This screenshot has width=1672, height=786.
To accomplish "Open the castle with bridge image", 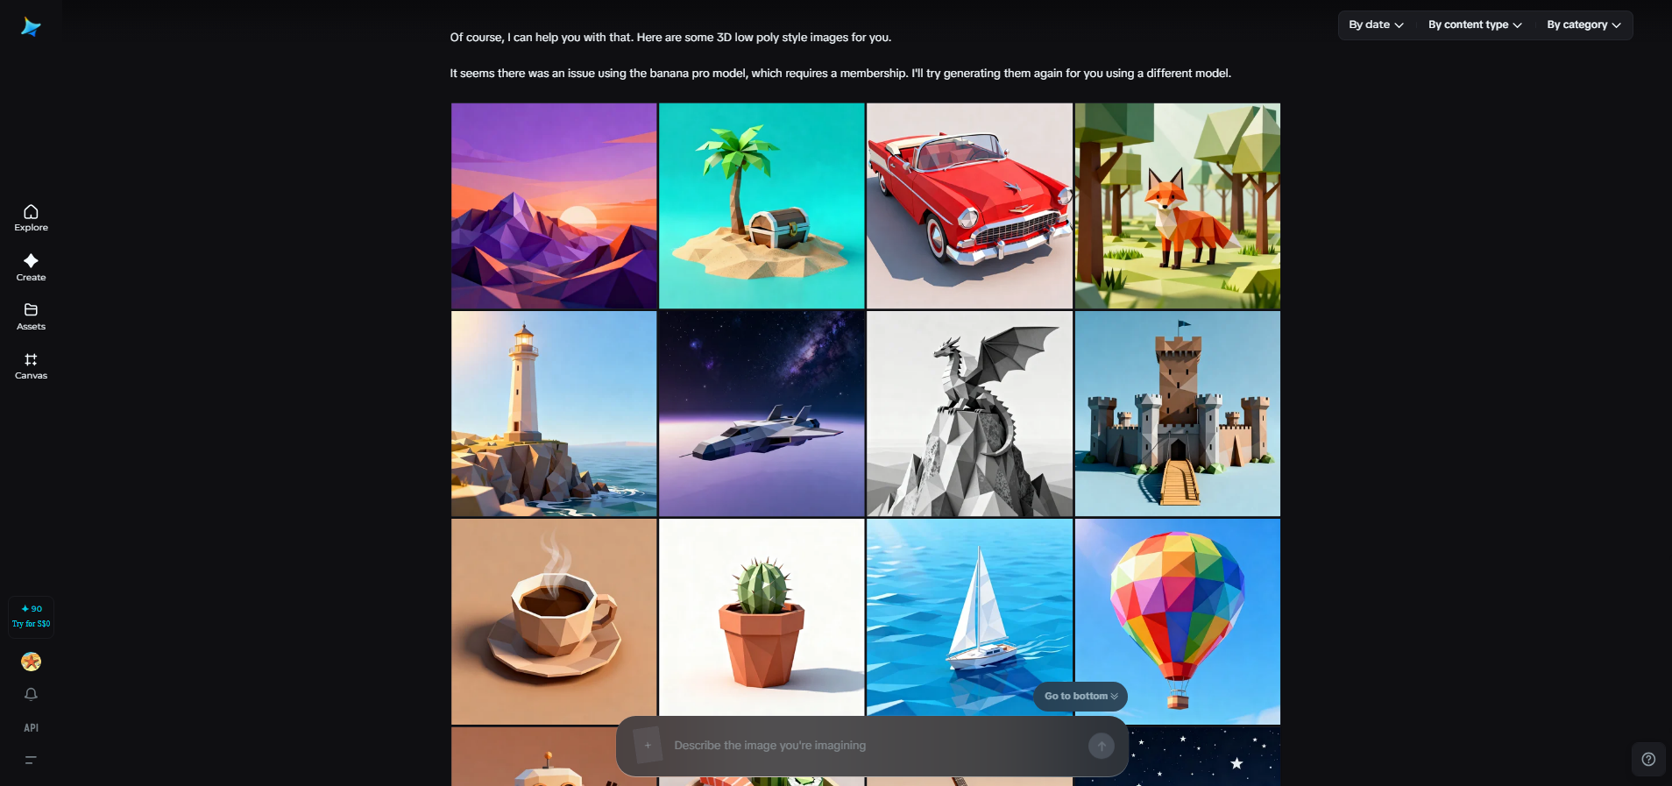I will (x=1178, y=414).
